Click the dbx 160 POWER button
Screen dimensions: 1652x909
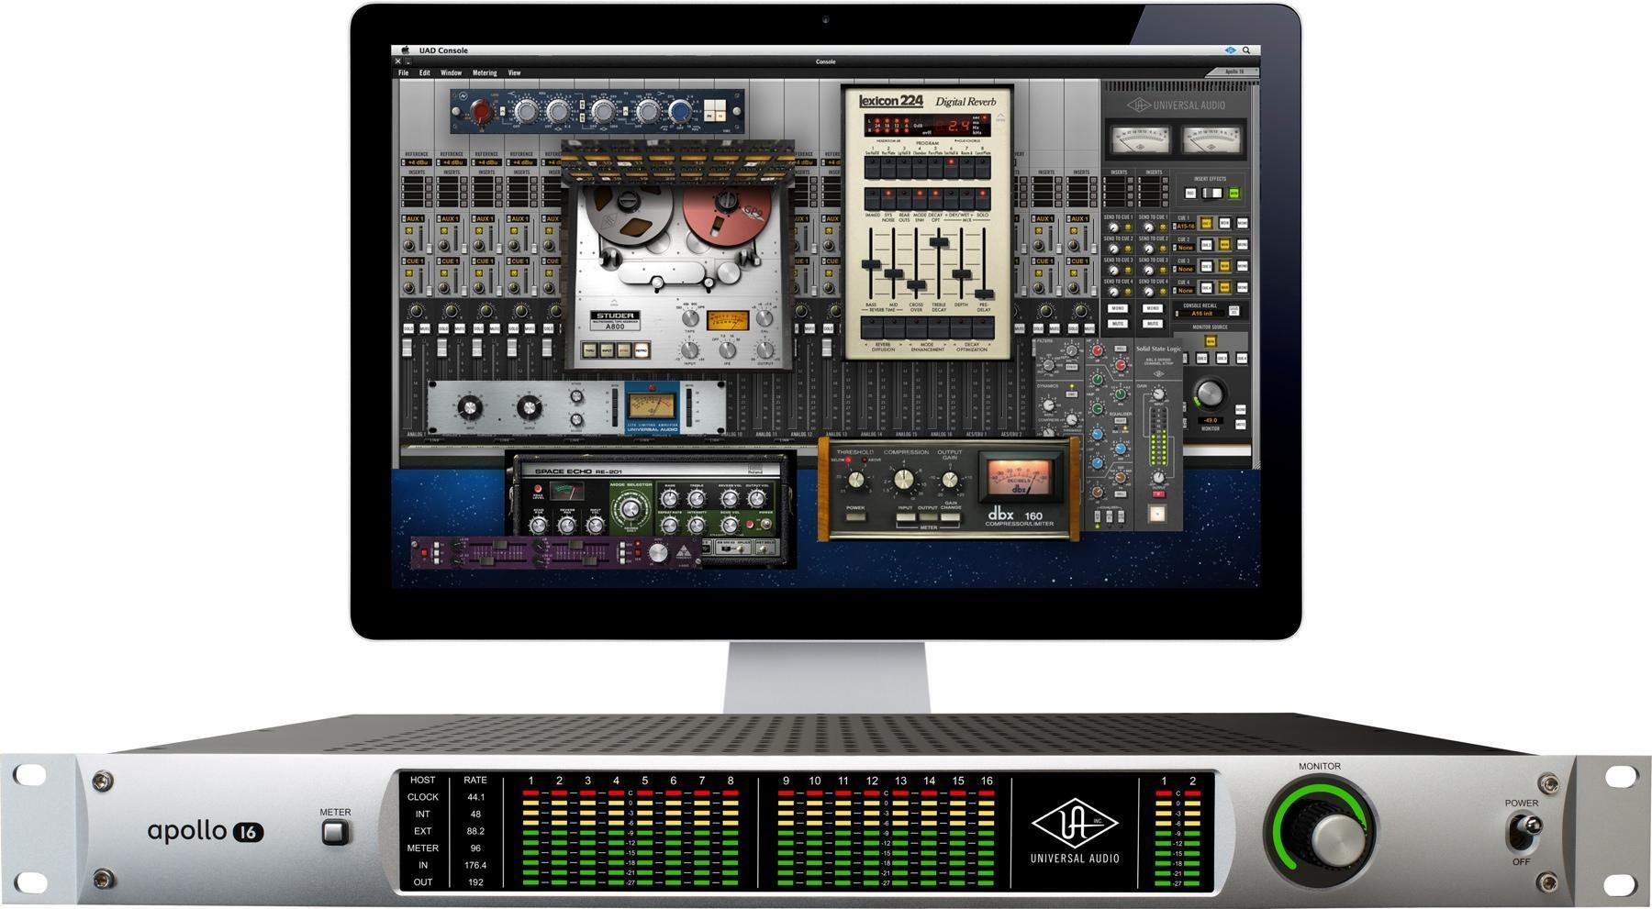tap(856, 518)
